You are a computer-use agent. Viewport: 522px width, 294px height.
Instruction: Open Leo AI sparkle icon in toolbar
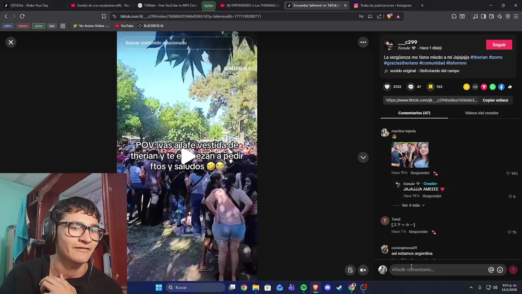coord(500,16)
